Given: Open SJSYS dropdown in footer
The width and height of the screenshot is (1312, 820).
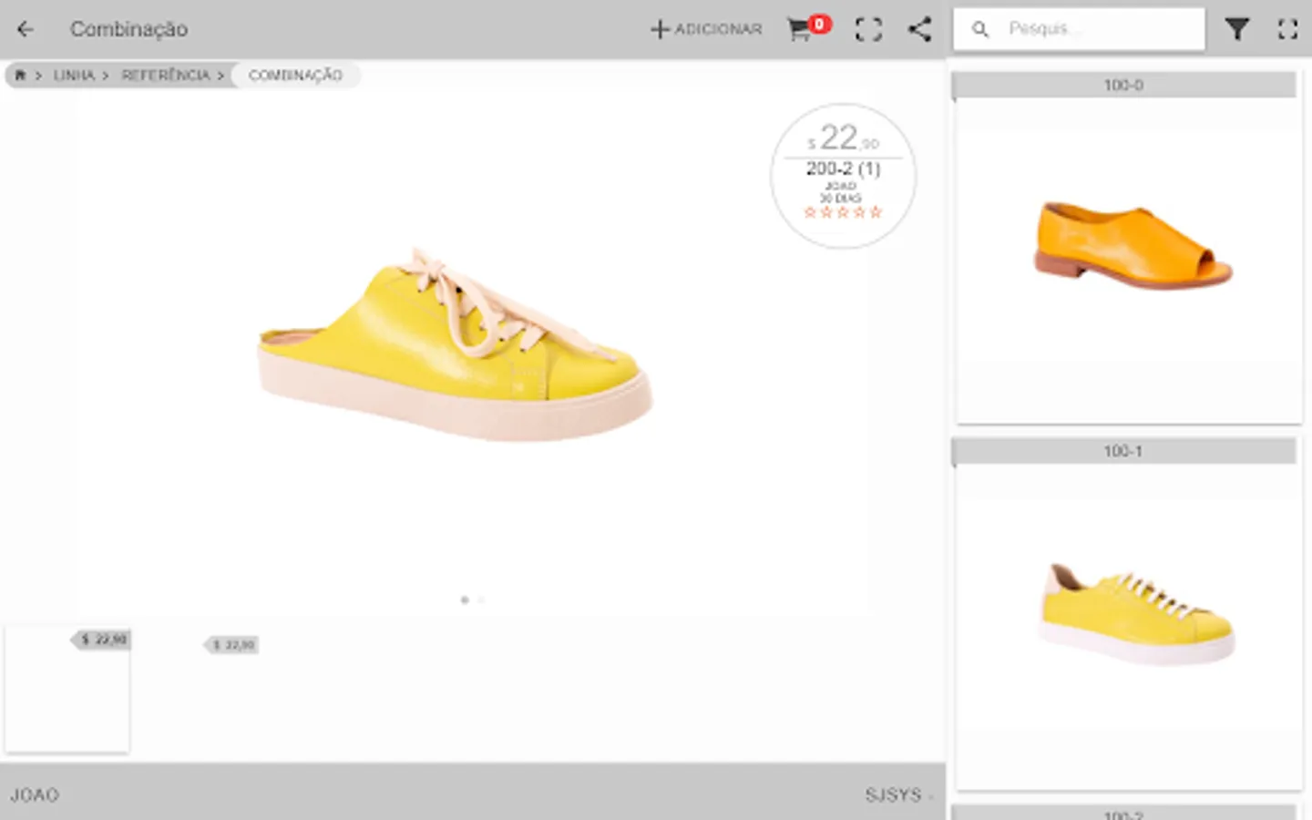Looking at the screenshot, I should (899, 794).
